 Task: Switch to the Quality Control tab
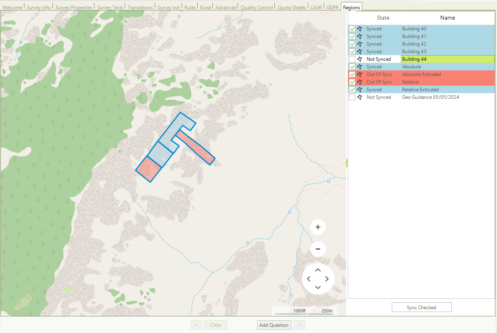[257, 7]
